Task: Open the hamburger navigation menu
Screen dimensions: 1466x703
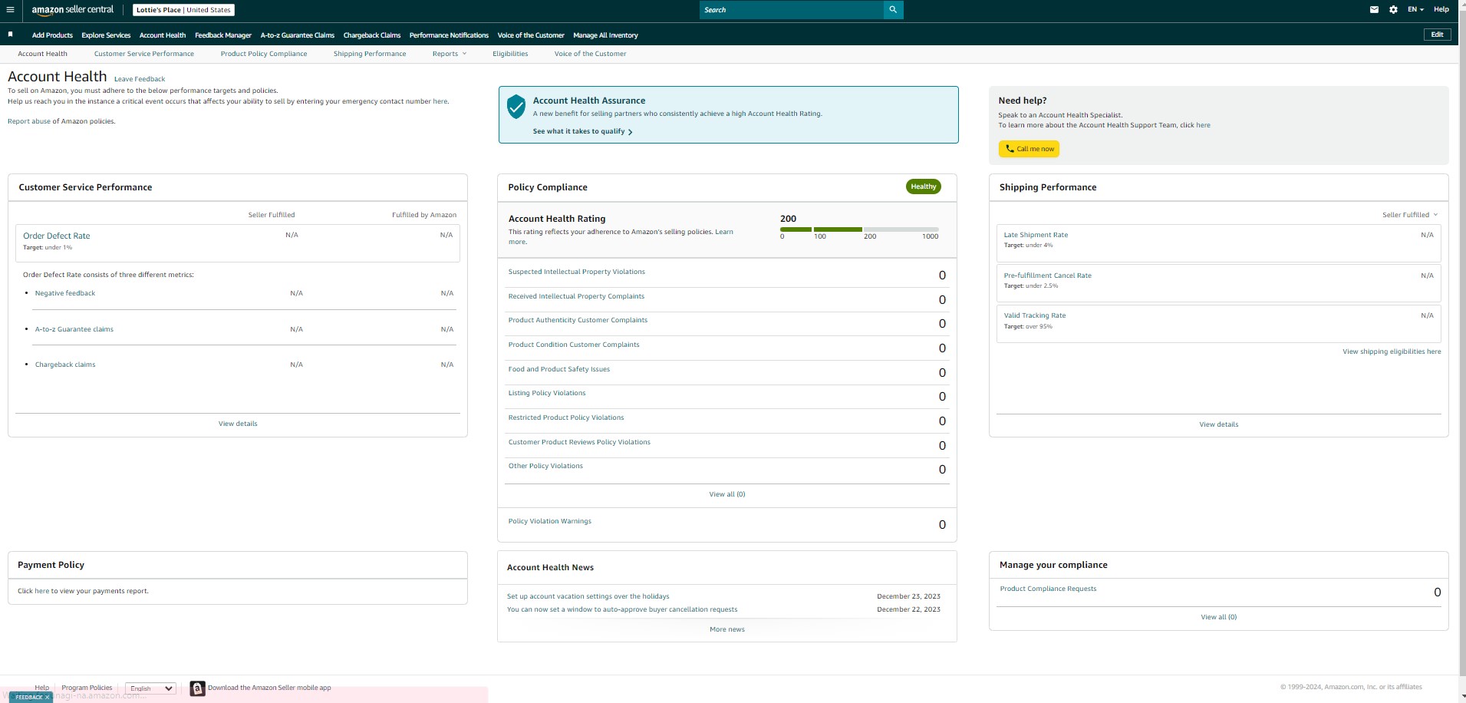Action: tap(10, 10)
